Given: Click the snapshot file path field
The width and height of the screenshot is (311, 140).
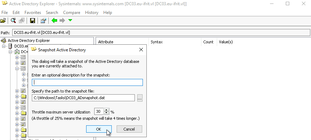Looking at the screenshot, I should [x=83, y=98].
